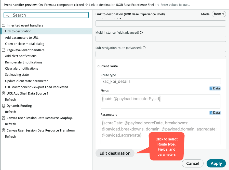Screen dimensions: 229x170
Task: Select Set loading state handler
Action: pyautogui.click(x=17, y=75)
